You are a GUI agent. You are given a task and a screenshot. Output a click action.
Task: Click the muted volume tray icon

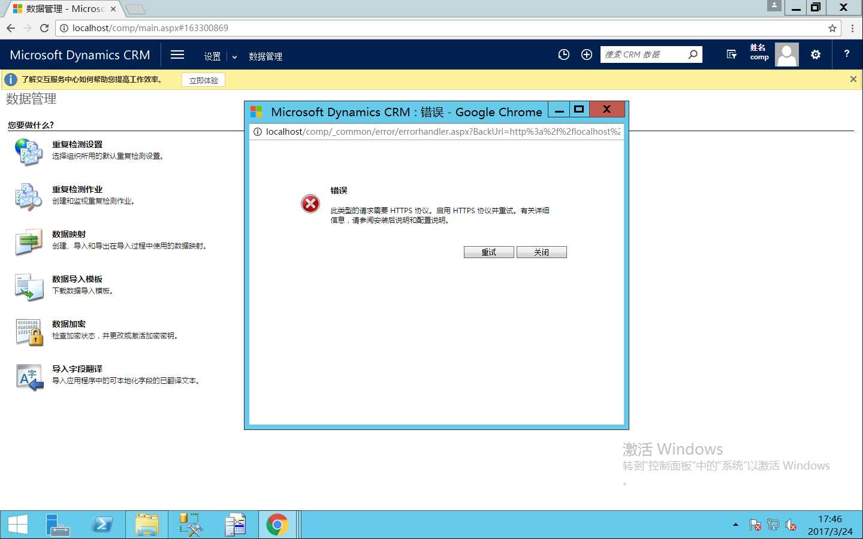[x=791, y=525]
